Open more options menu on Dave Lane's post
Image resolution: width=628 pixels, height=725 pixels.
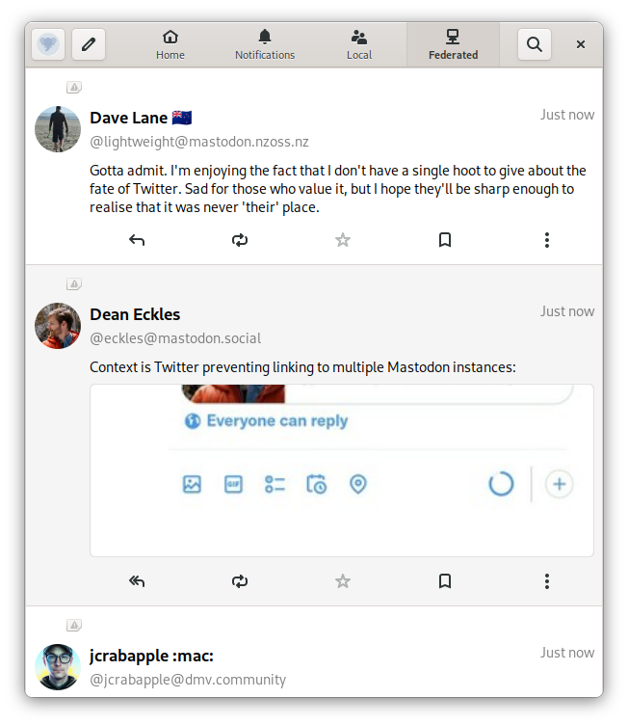tap(547, 240)
